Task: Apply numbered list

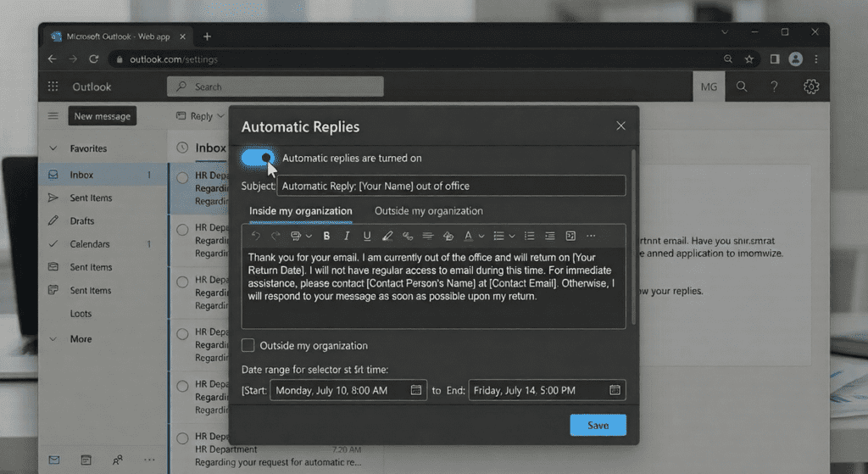Action: pyautogui.click(x=529, y=236)
